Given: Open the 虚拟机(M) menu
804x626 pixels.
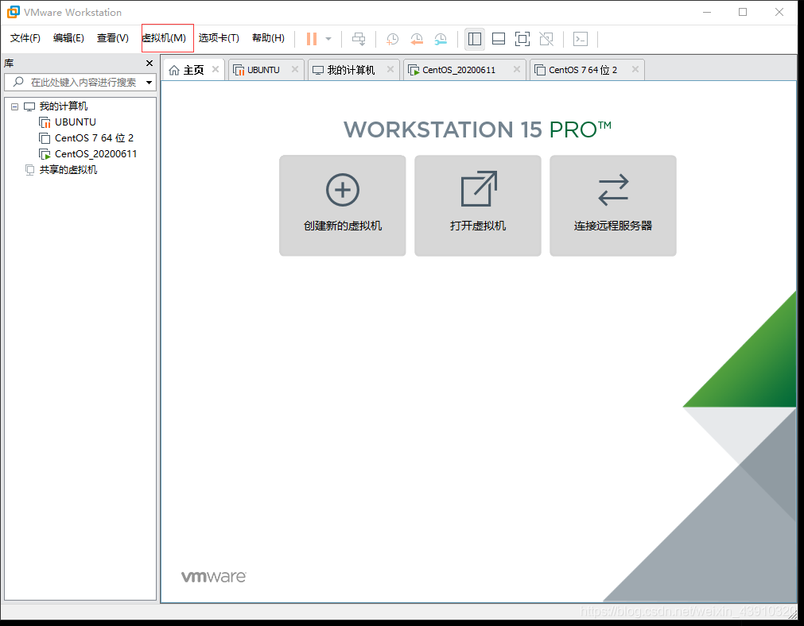Looking at the screenshot, I should (x=164, y=38).
